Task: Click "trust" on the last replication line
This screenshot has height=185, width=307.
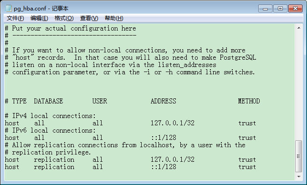Action: click(247, 167)
